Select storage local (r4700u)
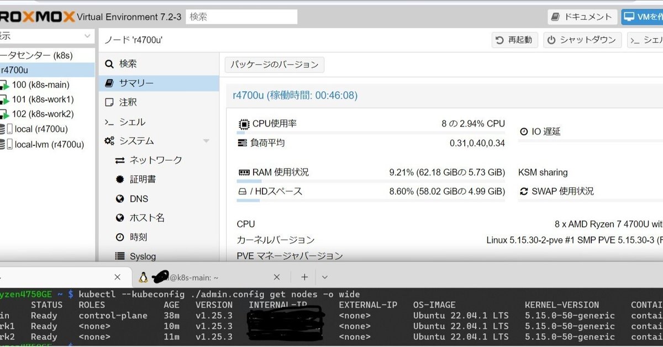This screenshot has height=347, width=663. click(41, 129)
